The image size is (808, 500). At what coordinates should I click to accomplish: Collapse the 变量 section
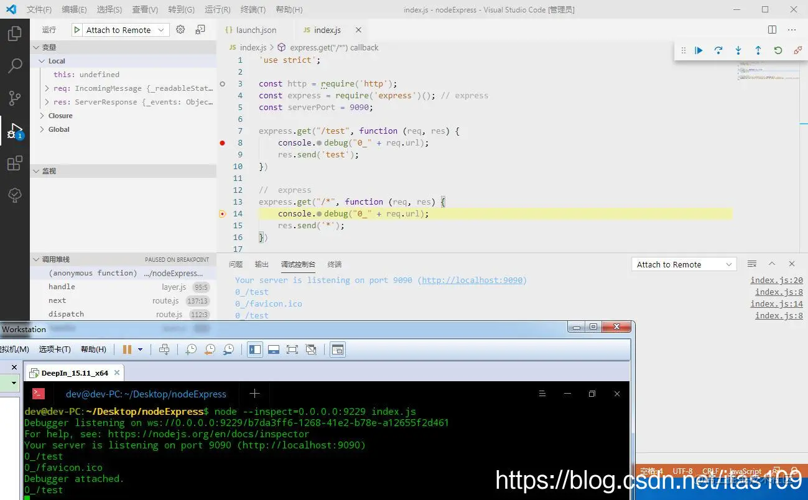click(x=123, y=47)
